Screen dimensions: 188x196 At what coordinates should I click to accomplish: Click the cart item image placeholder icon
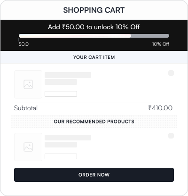coord(28,84)
